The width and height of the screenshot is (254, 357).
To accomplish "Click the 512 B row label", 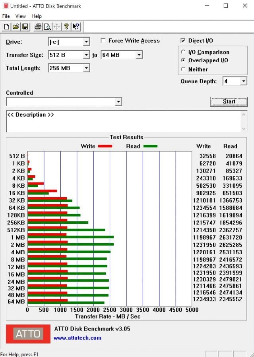I will (x=17, y=156).
